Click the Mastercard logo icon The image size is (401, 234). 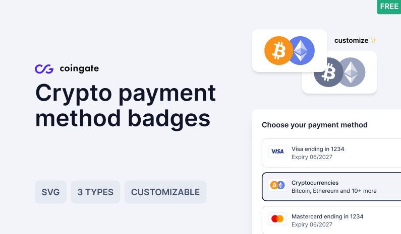(277, 219)
